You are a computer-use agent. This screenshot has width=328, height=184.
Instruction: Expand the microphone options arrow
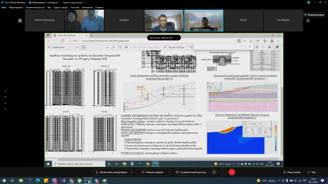coord(131,172)
